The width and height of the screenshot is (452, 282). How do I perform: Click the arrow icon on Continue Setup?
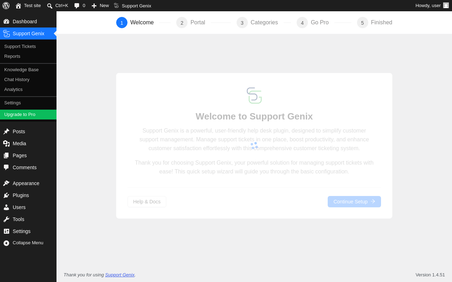[x=373, y=201]
